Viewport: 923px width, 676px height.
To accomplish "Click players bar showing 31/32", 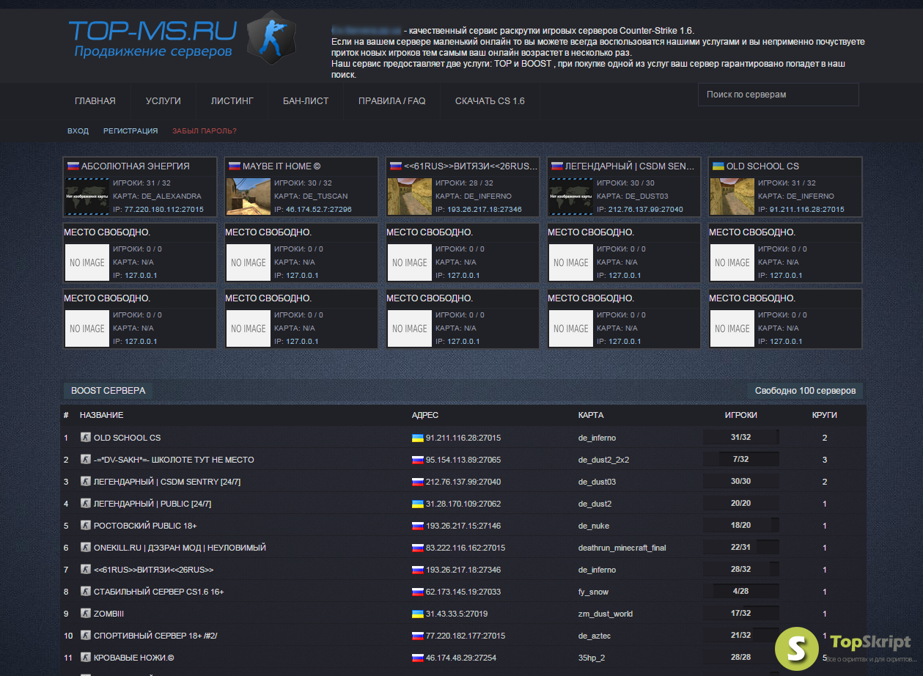I will (740, 438).
